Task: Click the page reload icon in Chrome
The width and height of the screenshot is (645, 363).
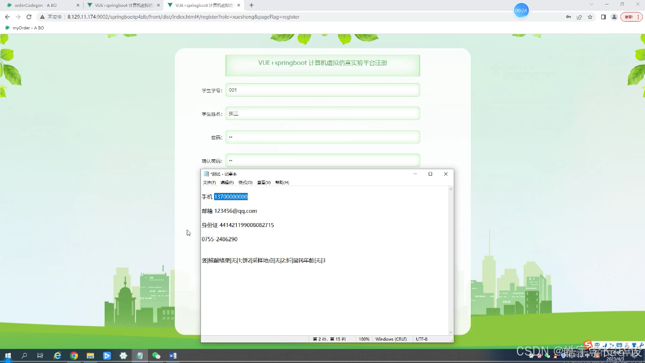Action: [28, 16]
